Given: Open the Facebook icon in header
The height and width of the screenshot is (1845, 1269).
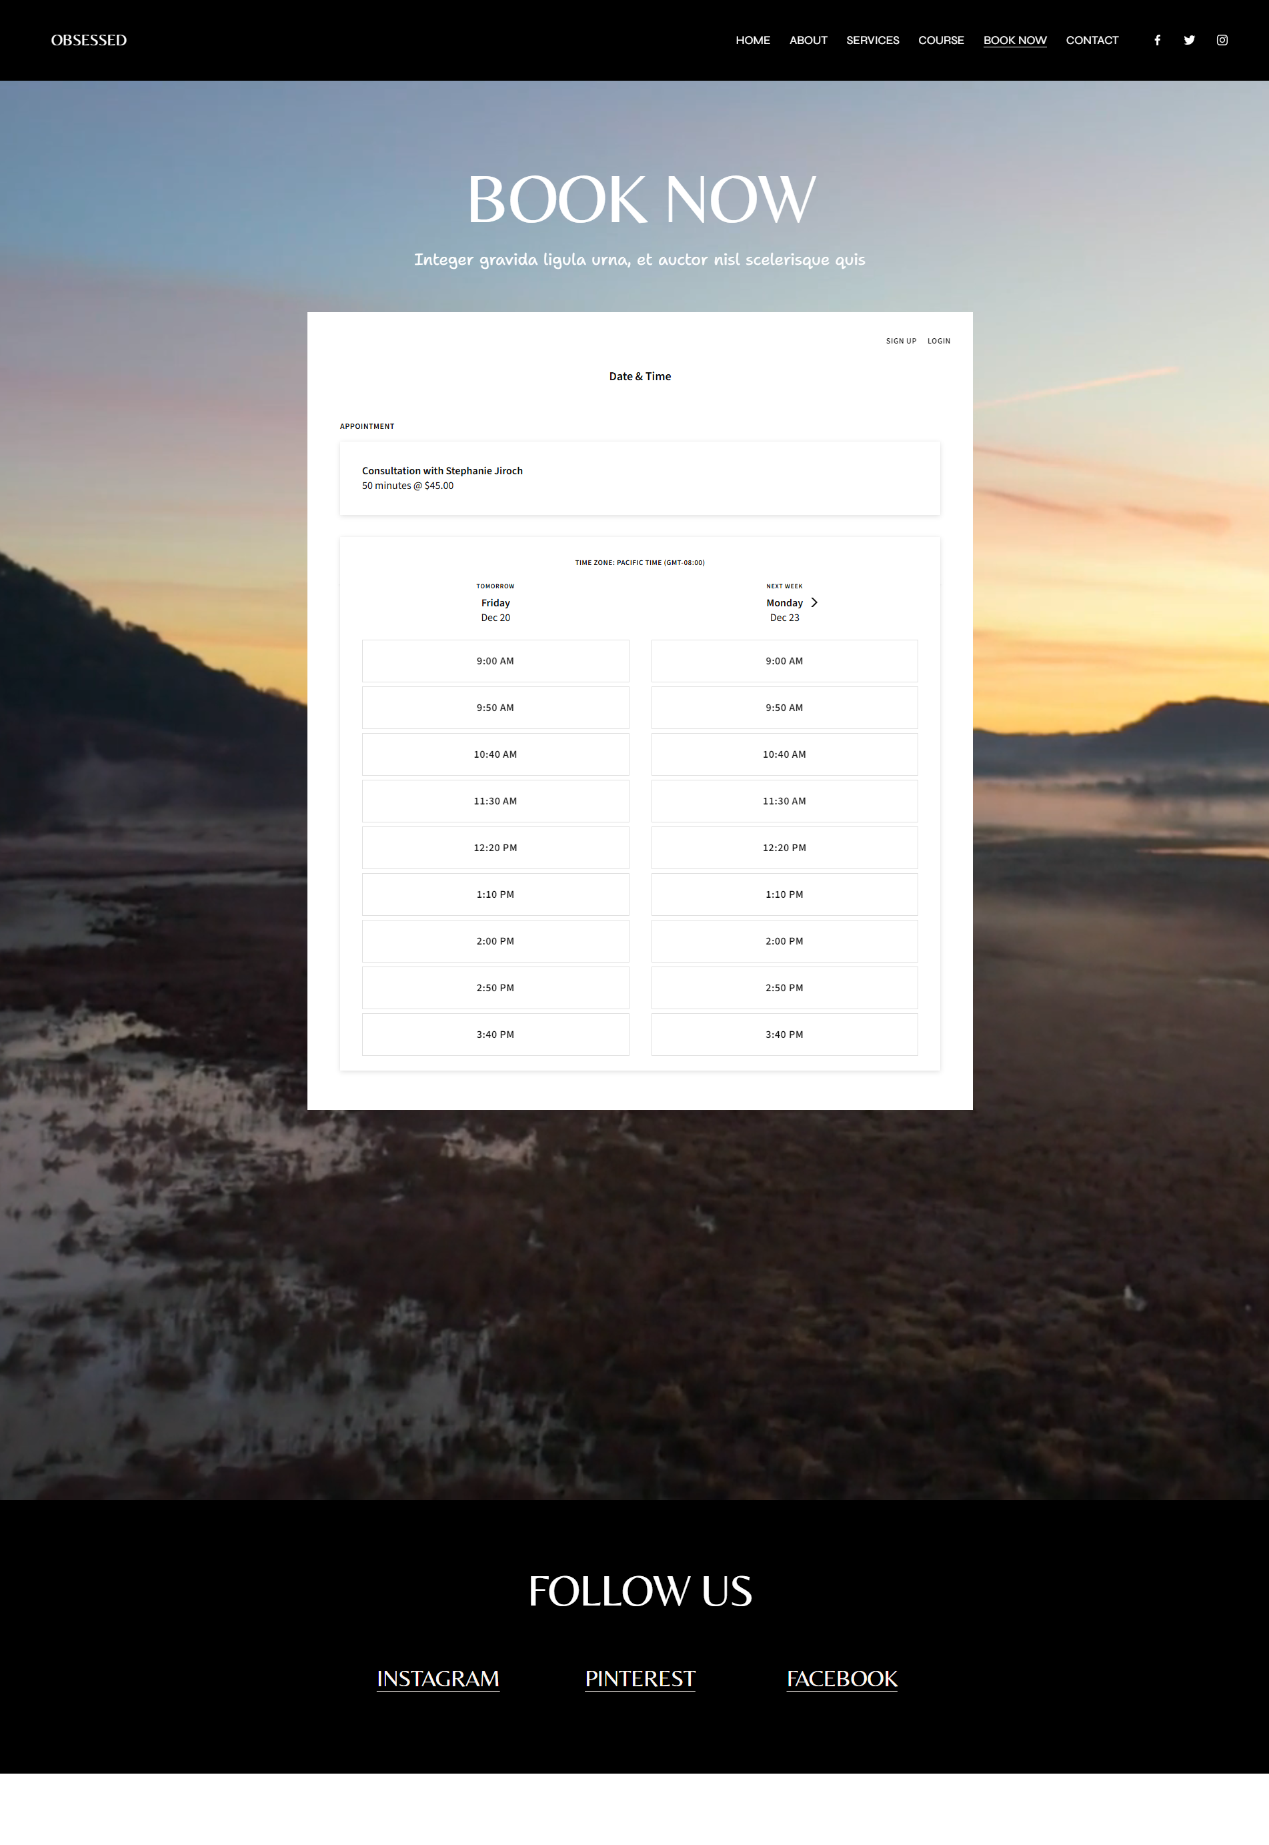Looking at the screenshot, I should (1157, 40).
